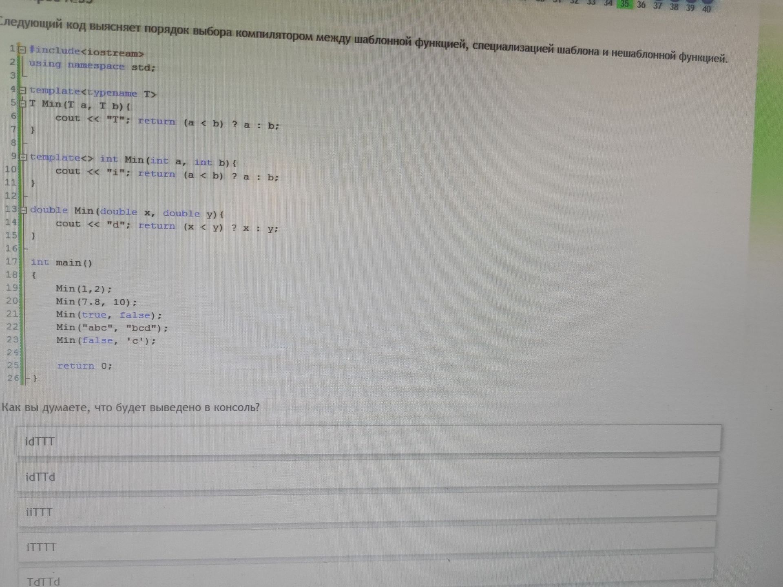Click question text about console output
Screen dimensions: 783x587
click(x=130, y=407)
